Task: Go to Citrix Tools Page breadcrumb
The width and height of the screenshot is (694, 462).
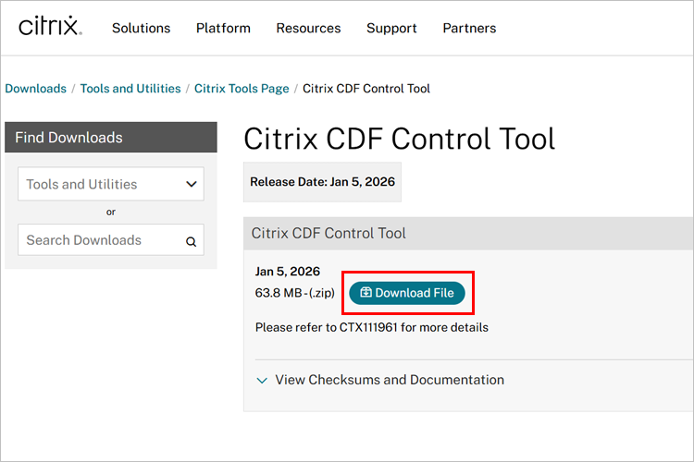Action: click(x=242, y=89)
